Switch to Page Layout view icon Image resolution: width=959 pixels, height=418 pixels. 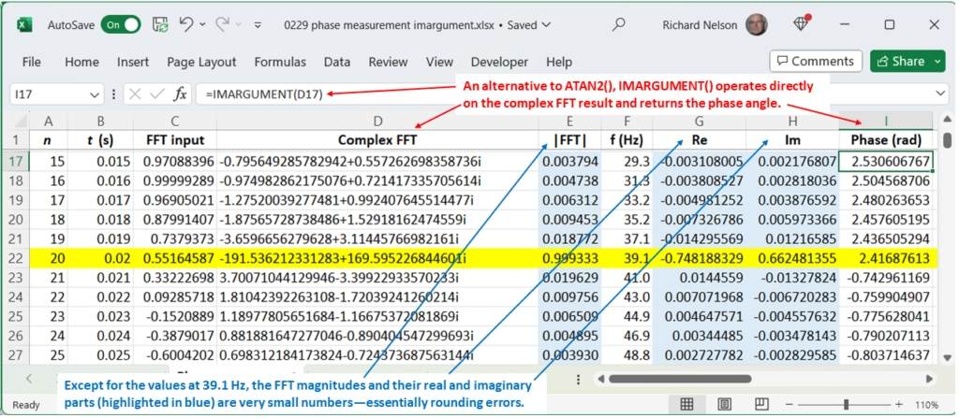coord(723,404)
